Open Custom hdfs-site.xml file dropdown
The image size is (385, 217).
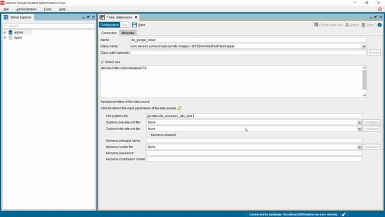coord(359,128)
